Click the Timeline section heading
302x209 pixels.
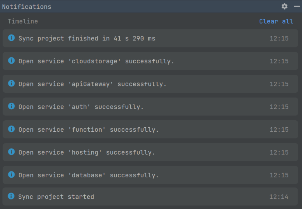(23, 21)
